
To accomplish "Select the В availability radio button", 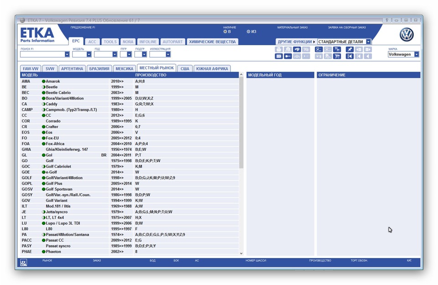I will point(225,32).
